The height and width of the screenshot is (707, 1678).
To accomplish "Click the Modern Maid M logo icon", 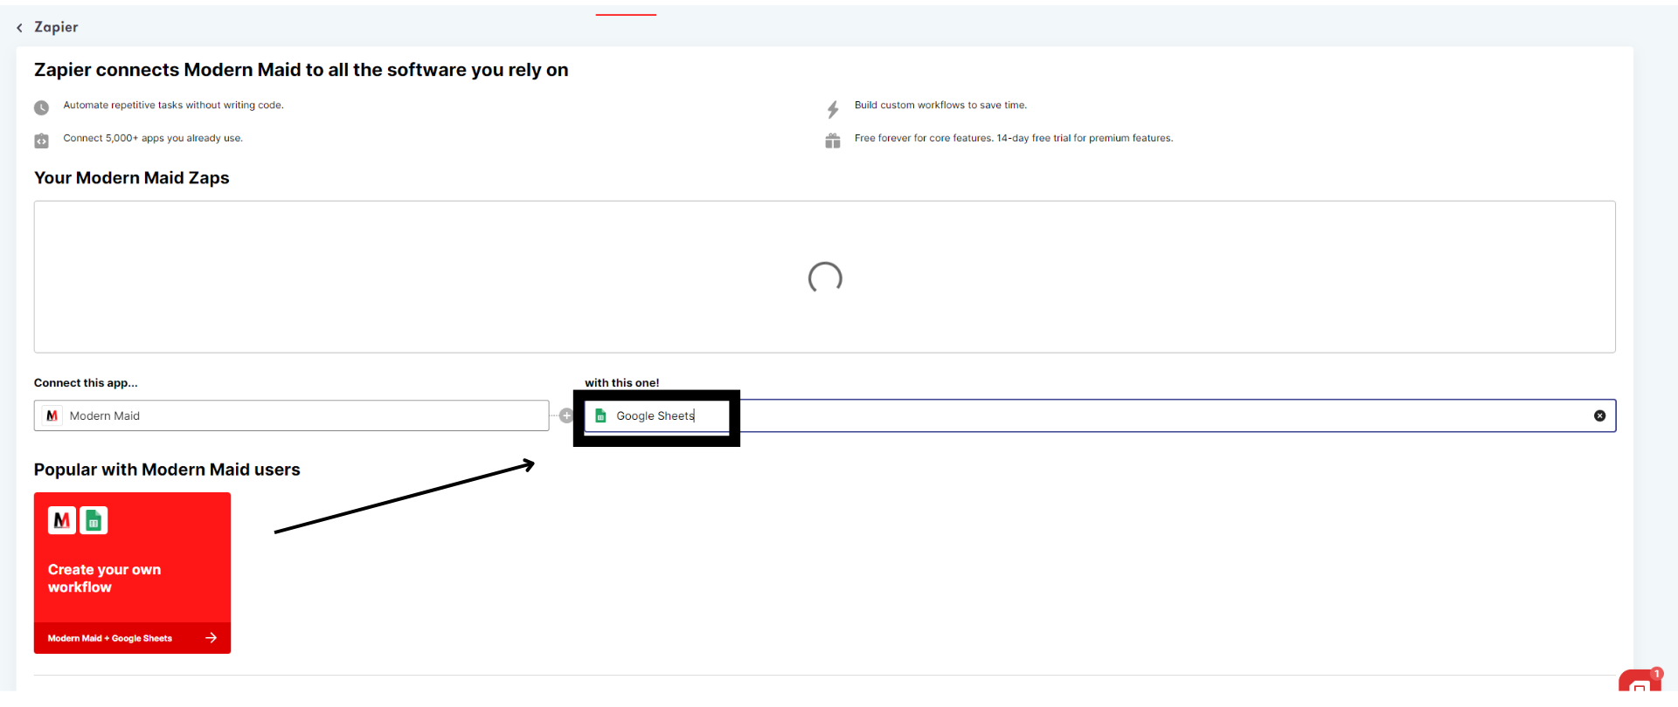I will [x=52, y=415].
